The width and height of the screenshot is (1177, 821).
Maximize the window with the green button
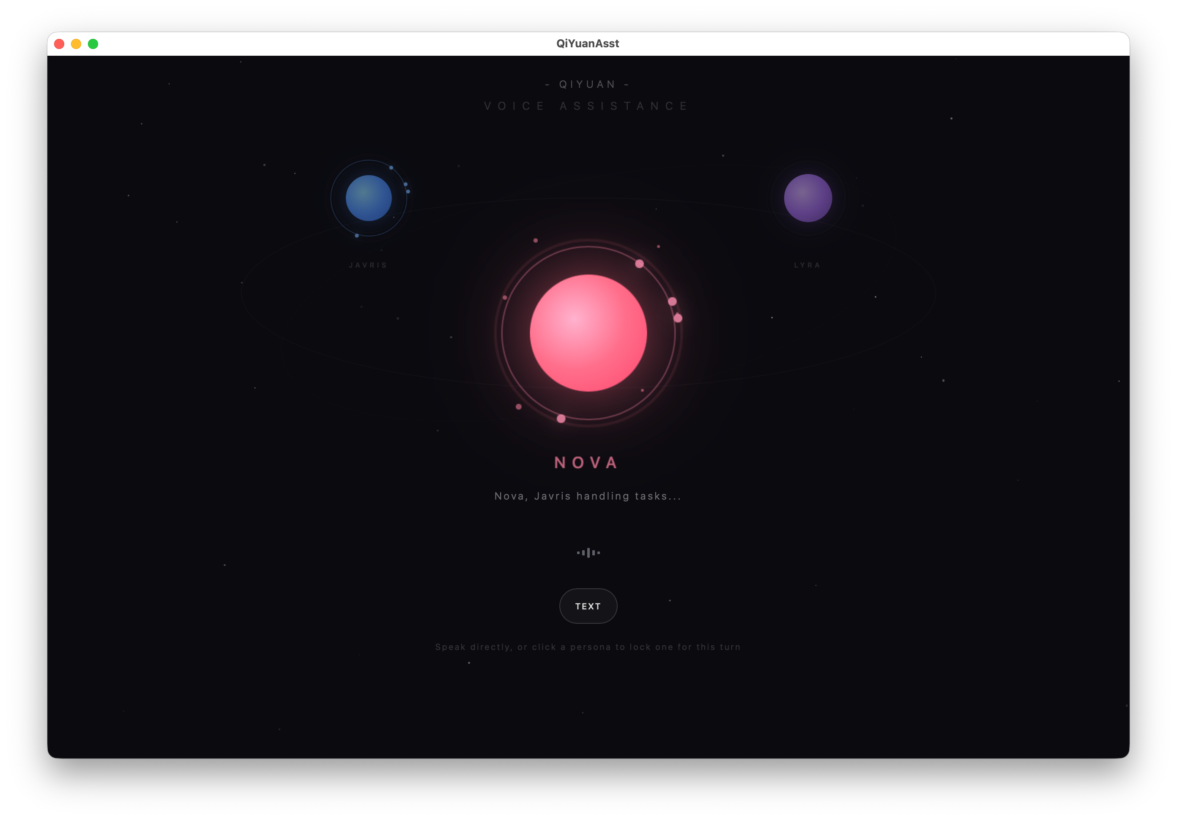pos(93,44)
